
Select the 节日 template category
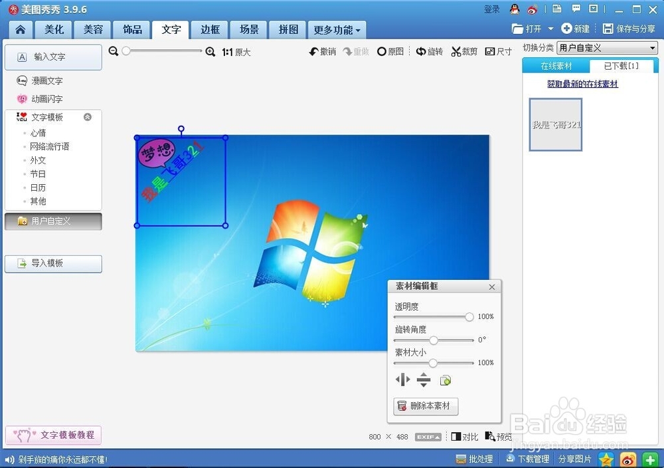click(x=38, y=174)
